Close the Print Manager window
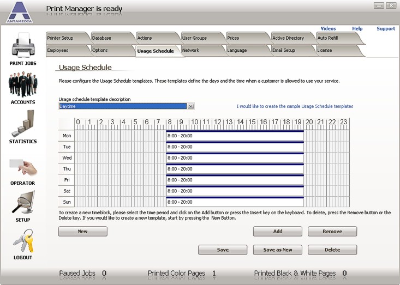This screenshot has width=400, height=285. pyautogui.click(x=391, y=5)
